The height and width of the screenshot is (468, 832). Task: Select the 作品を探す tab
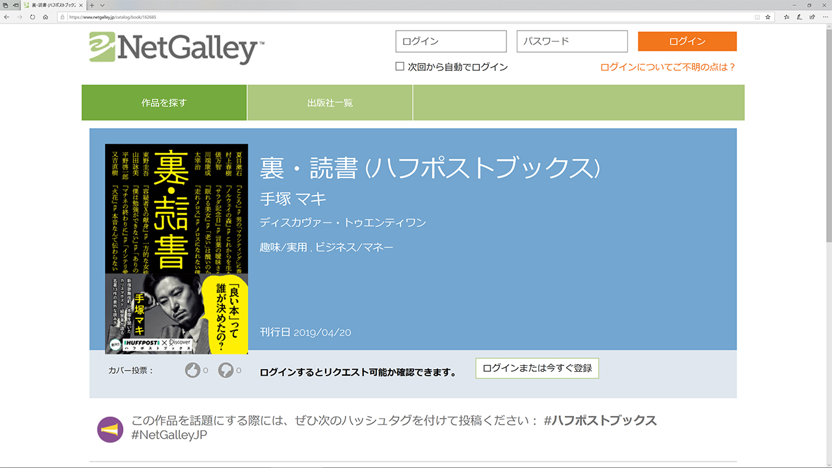point(164,103)
